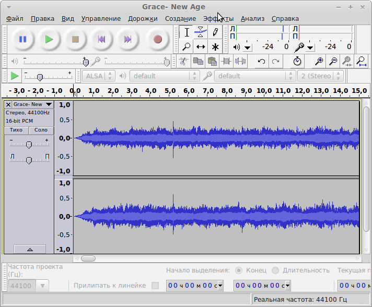This screenshot has width=372, height=307.
Task: Open selection start time format arrow
Action: click(x=220, y=286)
